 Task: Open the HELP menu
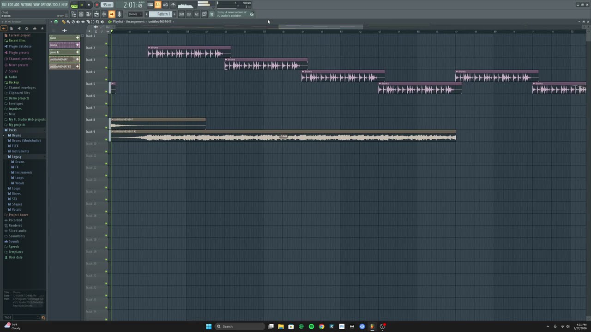[x=65, y=5]
